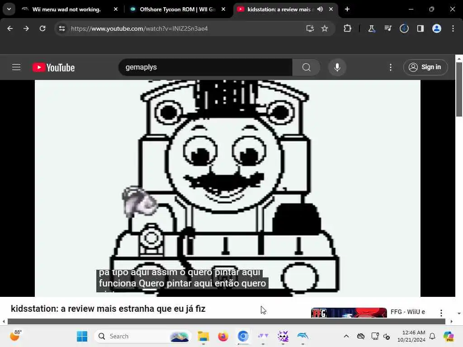The height and width of the screenshot is (347, 463).
Task: Toggle the browser side panel
Action: 420,28
